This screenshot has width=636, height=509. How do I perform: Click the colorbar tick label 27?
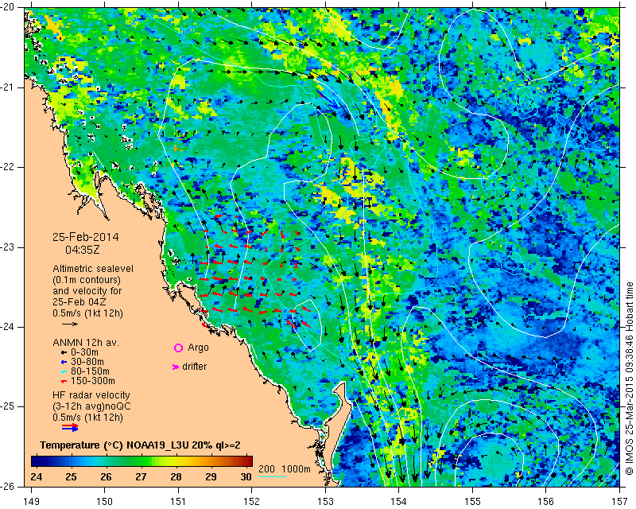pos(141,476)
